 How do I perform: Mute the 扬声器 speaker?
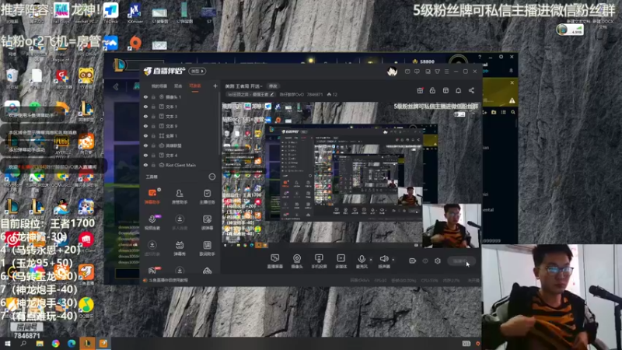click(x=383, y=261)
